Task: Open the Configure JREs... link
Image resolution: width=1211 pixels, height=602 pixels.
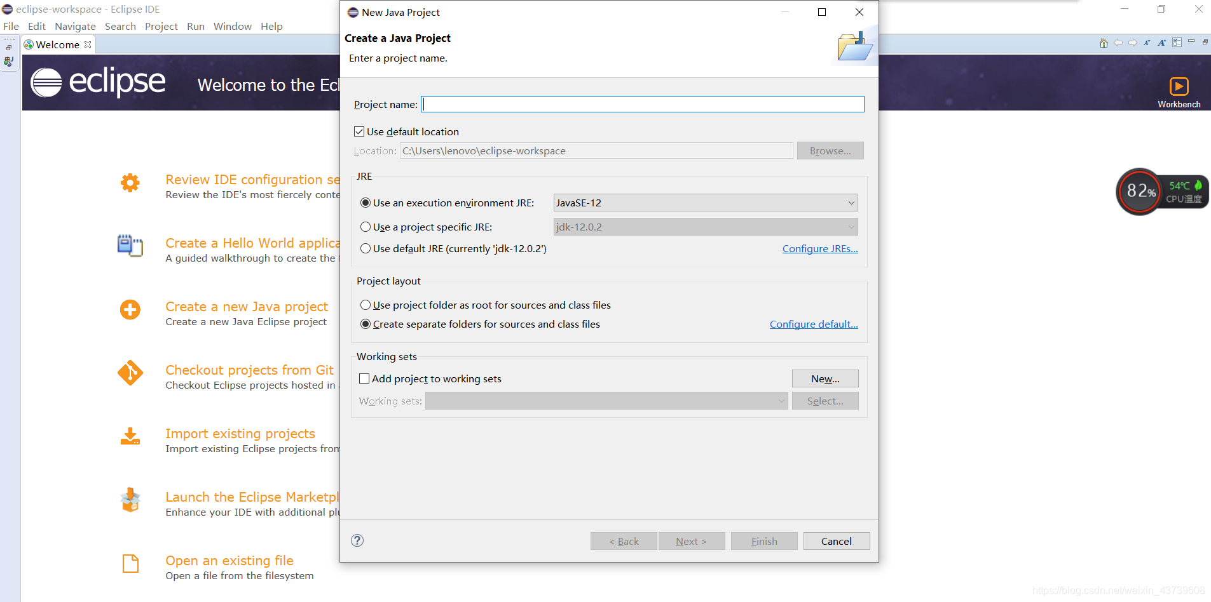Action: (x=820, y=248)
